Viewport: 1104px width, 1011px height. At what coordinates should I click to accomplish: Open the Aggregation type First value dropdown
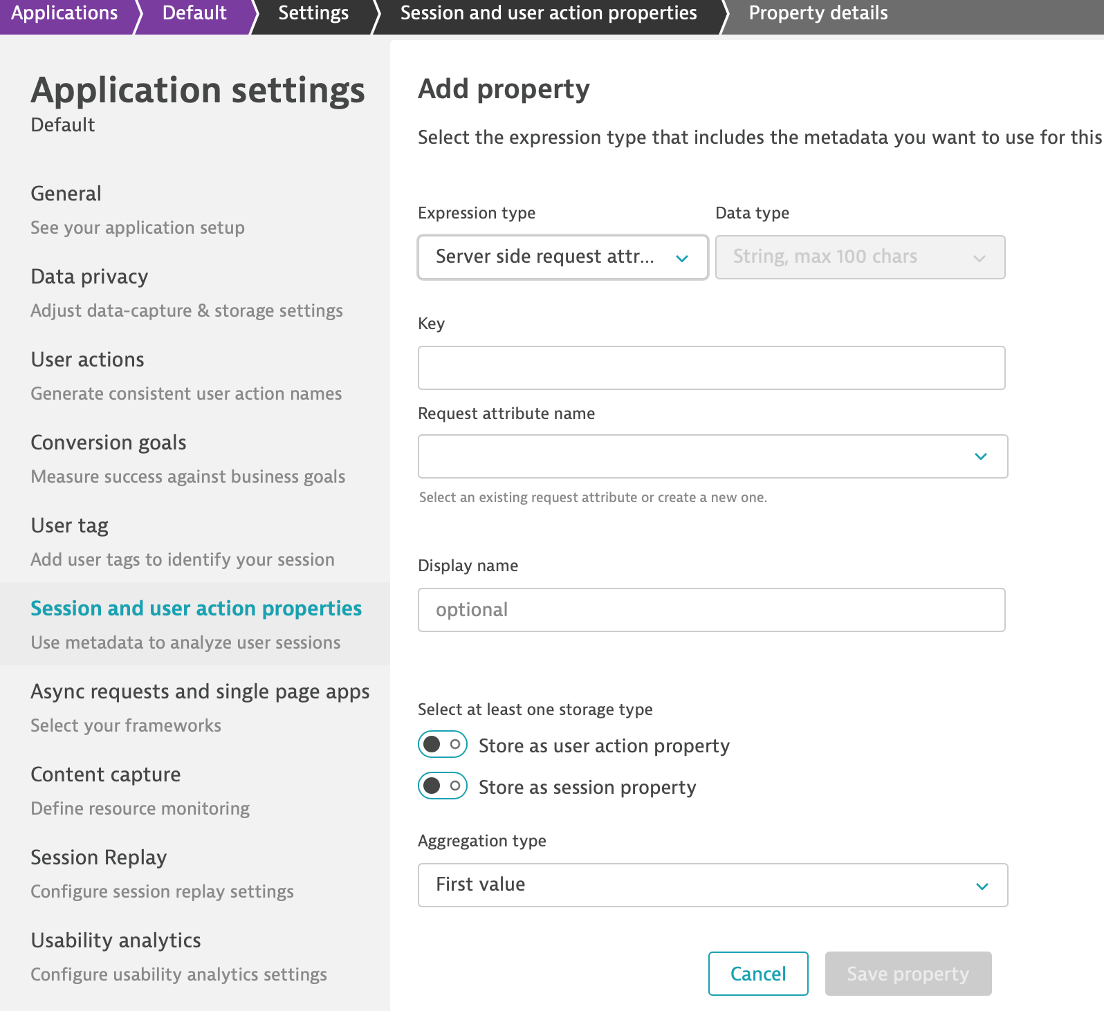712,885
